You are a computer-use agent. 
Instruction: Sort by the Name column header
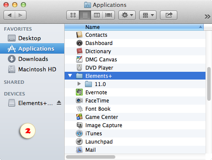click(134, 27)
